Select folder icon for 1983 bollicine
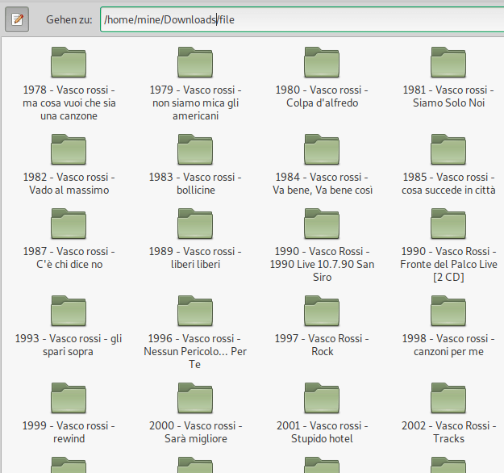This screenshot has height=473, width=504. (195, 149)
